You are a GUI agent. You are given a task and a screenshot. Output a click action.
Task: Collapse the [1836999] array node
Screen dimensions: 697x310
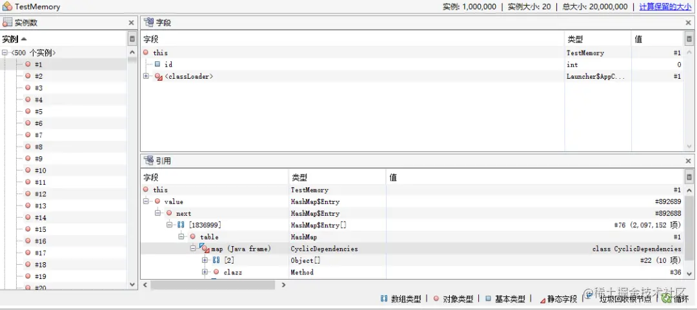pos(169,225)
